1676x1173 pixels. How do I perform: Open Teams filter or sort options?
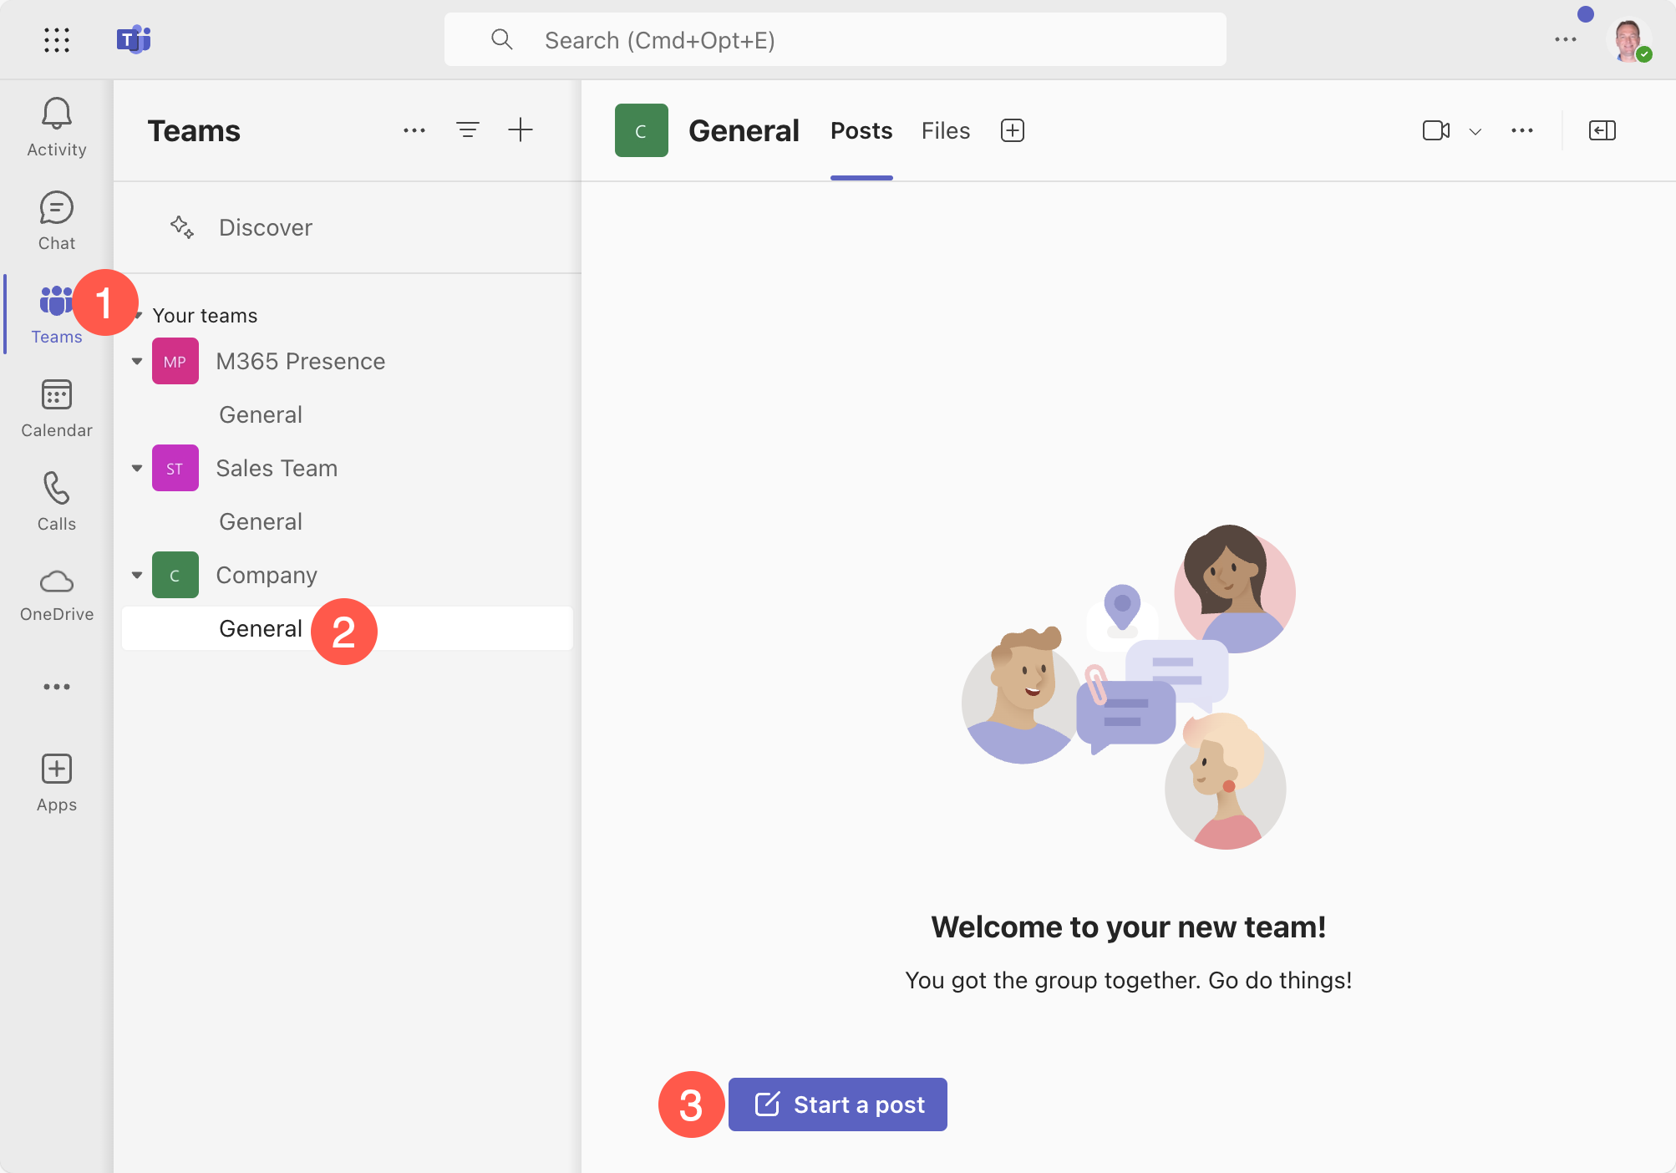[x=467, y=129]
